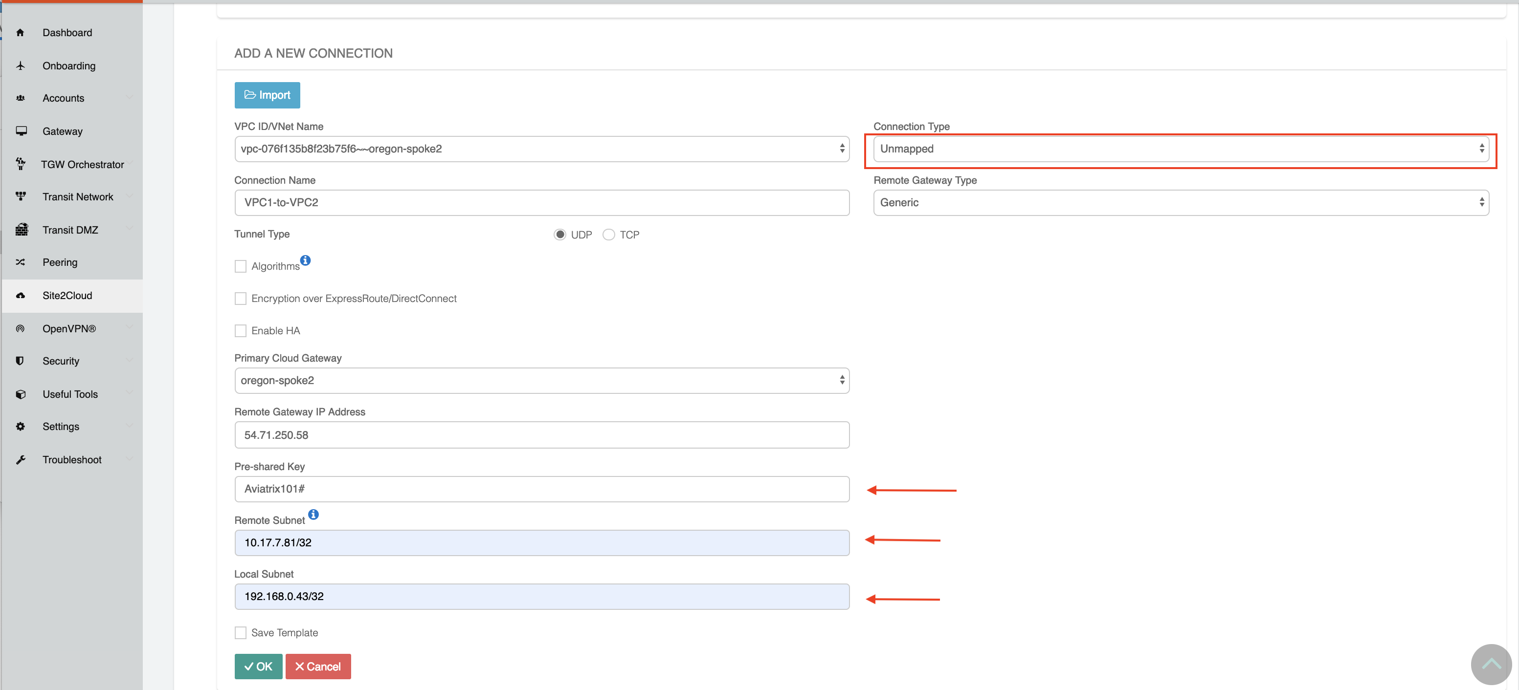Tick the Save Template checkbox
Screen dimensions: 1519x690
(241, 633)
